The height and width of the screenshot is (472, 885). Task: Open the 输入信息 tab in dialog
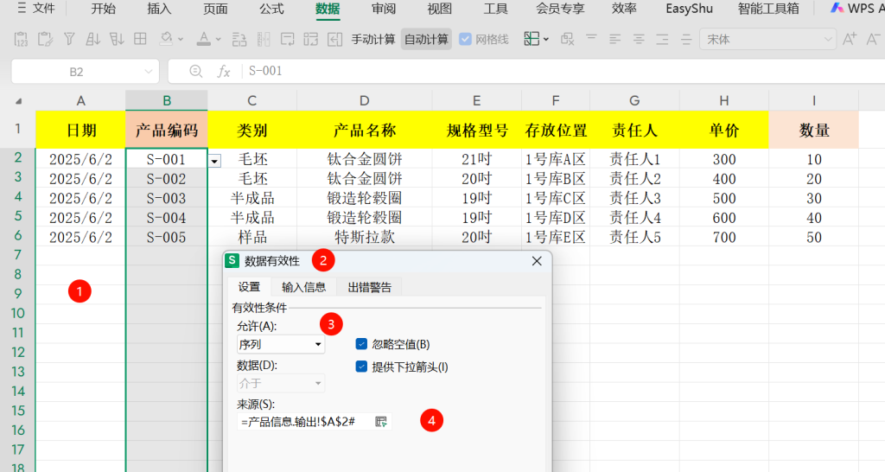303,287
